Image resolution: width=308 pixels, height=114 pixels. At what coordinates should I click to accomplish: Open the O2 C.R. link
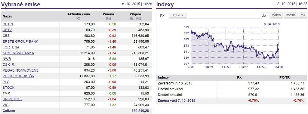tap(9, 64)
